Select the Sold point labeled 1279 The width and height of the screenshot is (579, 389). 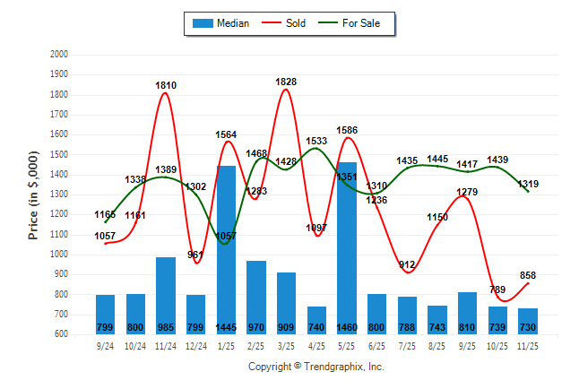[x=466, y=198]
